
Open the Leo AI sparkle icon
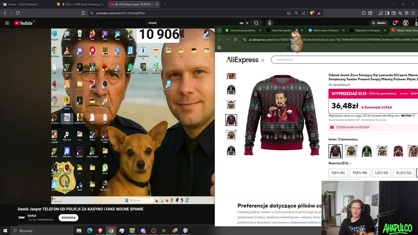(x=400, y=13)
